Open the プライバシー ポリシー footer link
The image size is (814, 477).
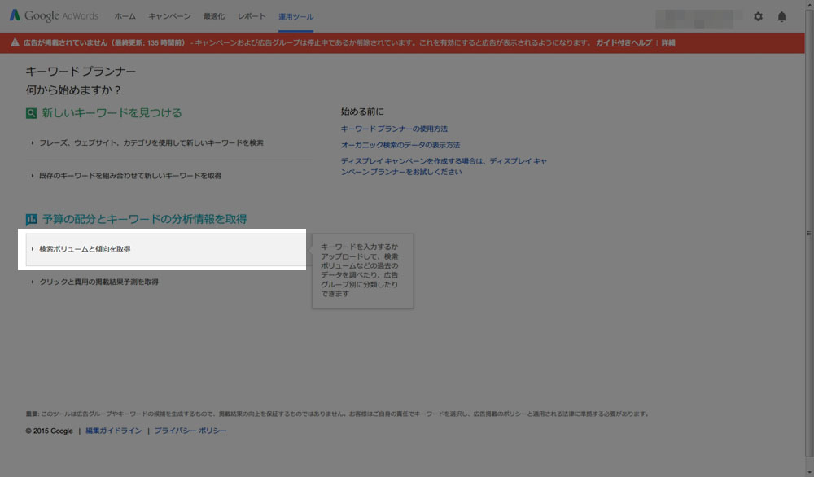[x=190, y=431]
